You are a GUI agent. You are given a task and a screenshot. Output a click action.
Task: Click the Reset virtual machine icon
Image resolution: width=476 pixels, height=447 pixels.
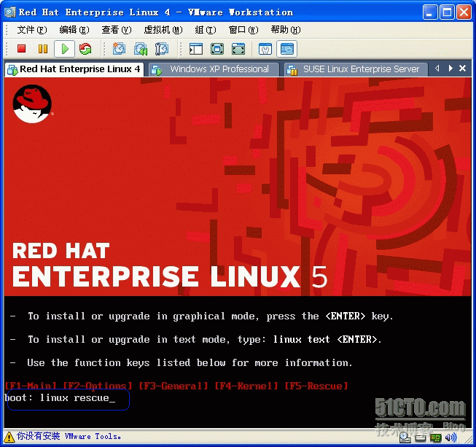pyautogui.click(x=85, y=49)
